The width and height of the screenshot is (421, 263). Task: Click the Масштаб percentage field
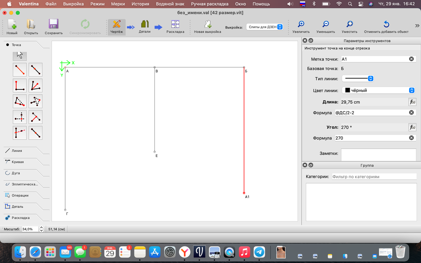coord(30,229)
